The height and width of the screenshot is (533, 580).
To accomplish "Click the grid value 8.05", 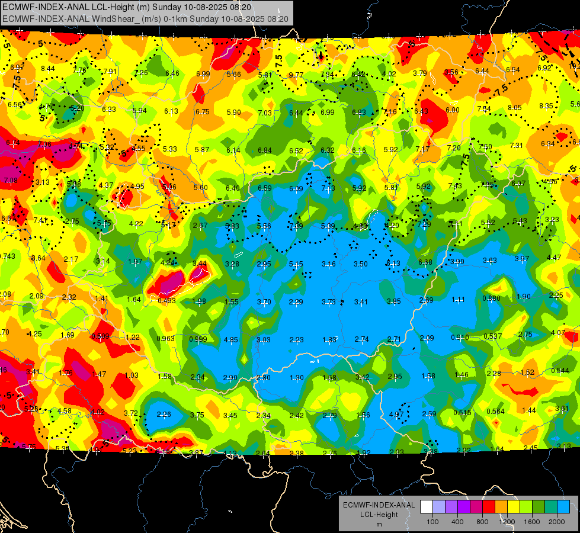I will coord(514,108).
